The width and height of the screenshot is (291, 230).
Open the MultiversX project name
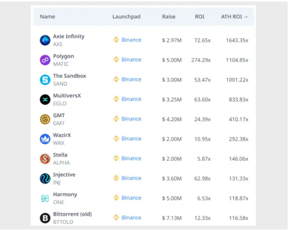(67, 96)
